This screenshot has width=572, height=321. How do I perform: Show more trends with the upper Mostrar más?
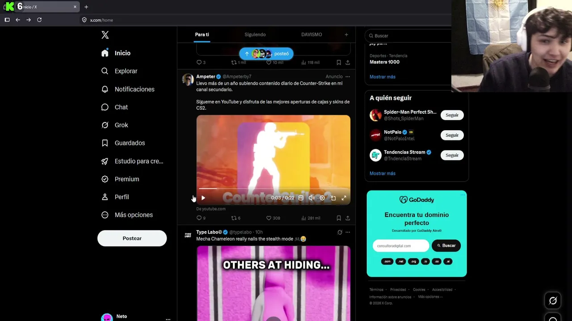pyautogui.click(x=383, y=77)
